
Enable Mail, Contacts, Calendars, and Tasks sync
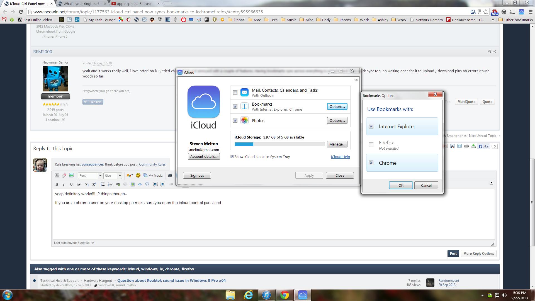[x=235, y=93]
